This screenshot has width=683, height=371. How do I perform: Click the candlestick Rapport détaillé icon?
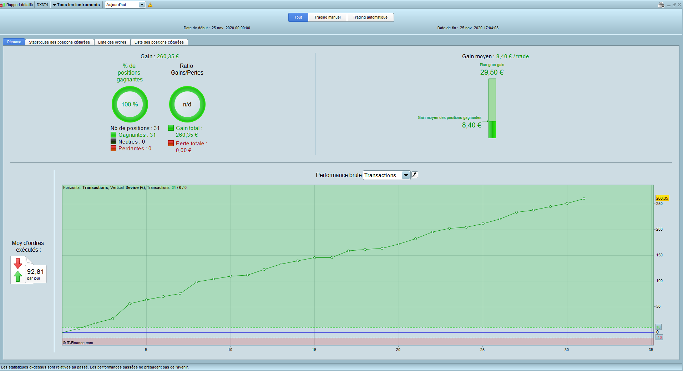(3, 5)
